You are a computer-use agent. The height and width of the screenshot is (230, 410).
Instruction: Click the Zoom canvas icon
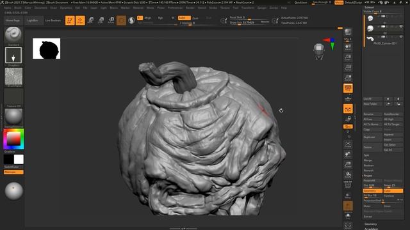tap(348, 57)
